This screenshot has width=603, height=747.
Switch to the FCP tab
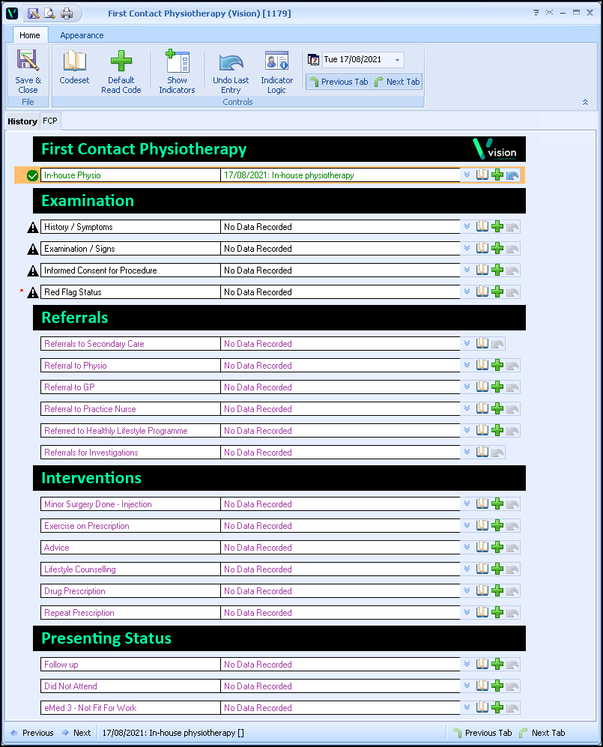point(50,121)
